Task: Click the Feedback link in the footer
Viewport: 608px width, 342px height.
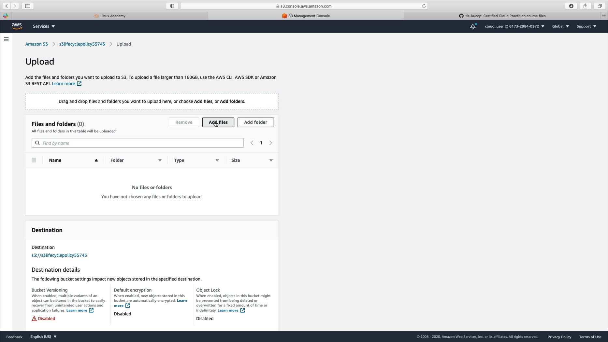Action: coord(14,337)
